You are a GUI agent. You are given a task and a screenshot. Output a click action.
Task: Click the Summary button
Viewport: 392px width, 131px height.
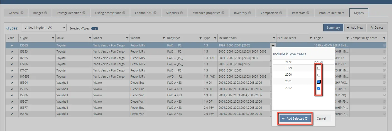(333, 28)
